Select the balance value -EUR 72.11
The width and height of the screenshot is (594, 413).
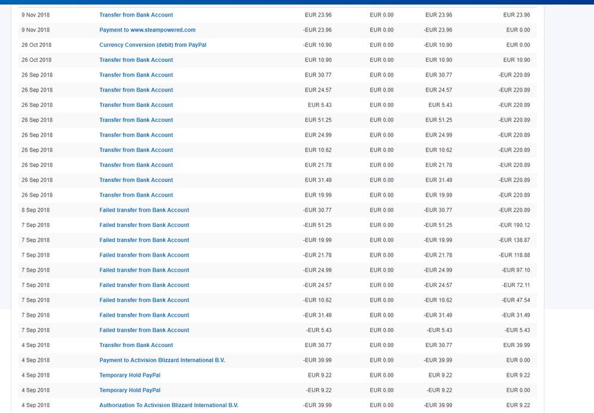[x=516, y=285]
